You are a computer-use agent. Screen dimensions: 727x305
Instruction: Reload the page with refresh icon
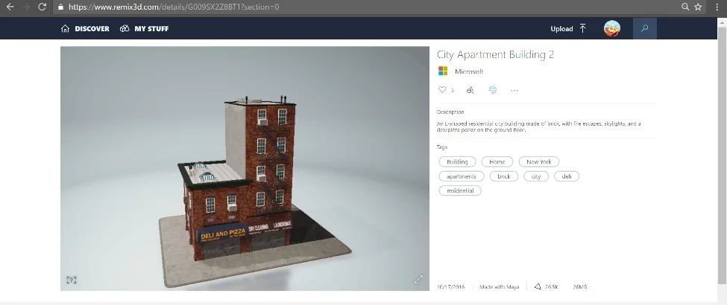point(43,7)
